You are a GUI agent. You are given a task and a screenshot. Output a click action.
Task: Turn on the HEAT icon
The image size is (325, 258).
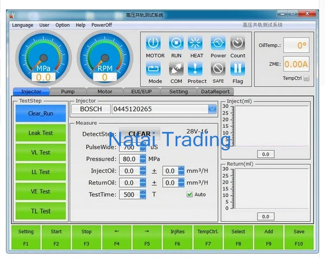[x=195, y=43]
